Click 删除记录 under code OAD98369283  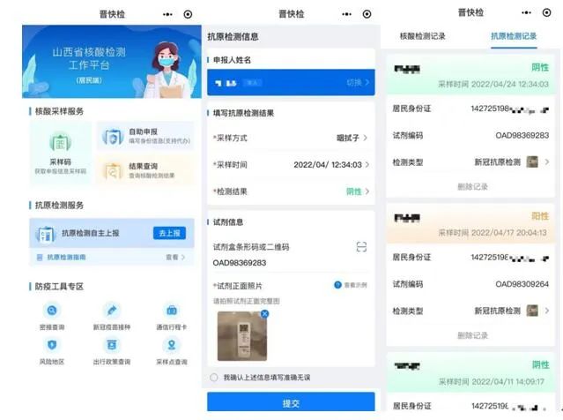(x=472, y=187)
